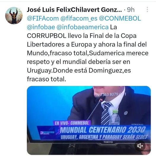Click the tweet text about CORRUPBOL

87,53
